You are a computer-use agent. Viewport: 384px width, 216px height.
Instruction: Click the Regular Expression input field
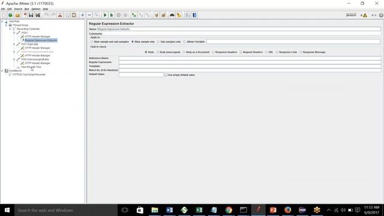click(250, 62)
